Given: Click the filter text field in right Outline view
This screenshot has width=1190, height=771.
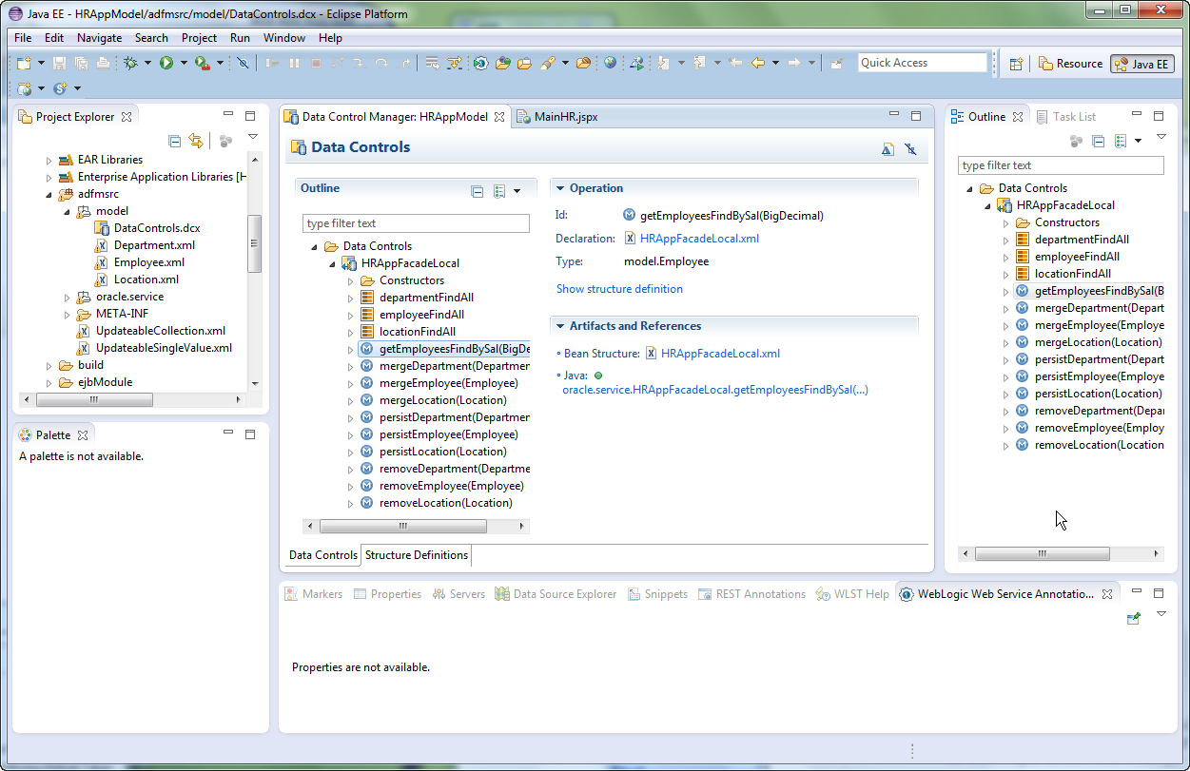Looking at the screenshot, I should (1061, 165).
